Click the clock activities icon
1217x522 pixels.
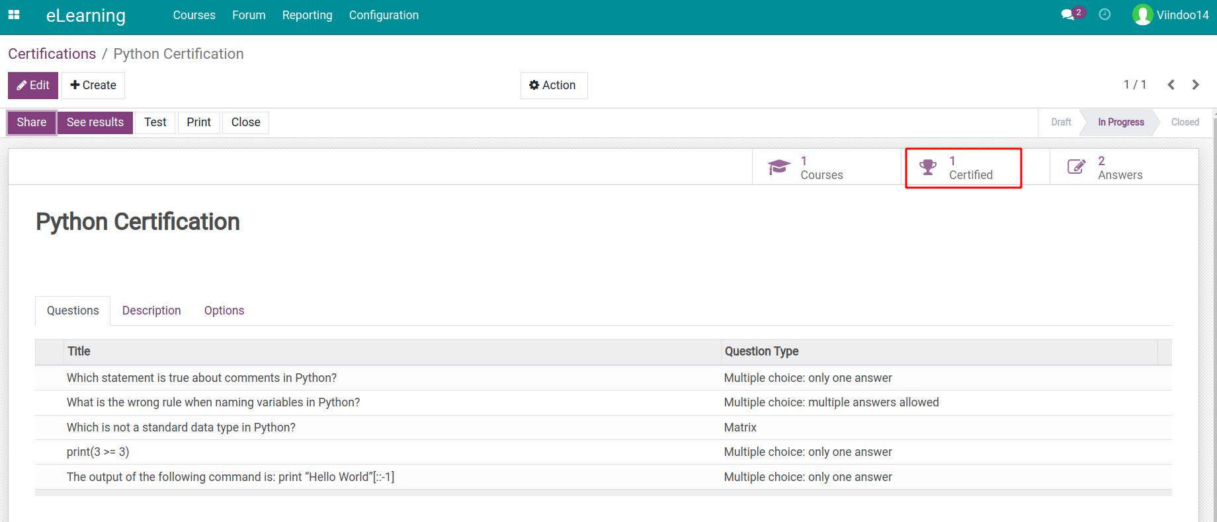click(1105, 15)
